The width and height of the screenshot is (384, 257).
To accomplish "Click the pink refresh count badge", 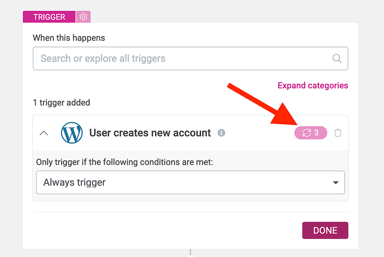I will tap(310, 133).
